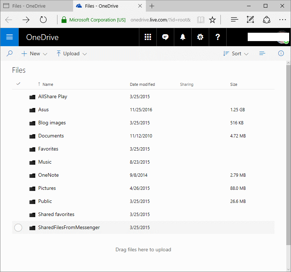The image size is (291, 272).
Task: Open OneDrive settings gear
Action: tap(200, 37)
